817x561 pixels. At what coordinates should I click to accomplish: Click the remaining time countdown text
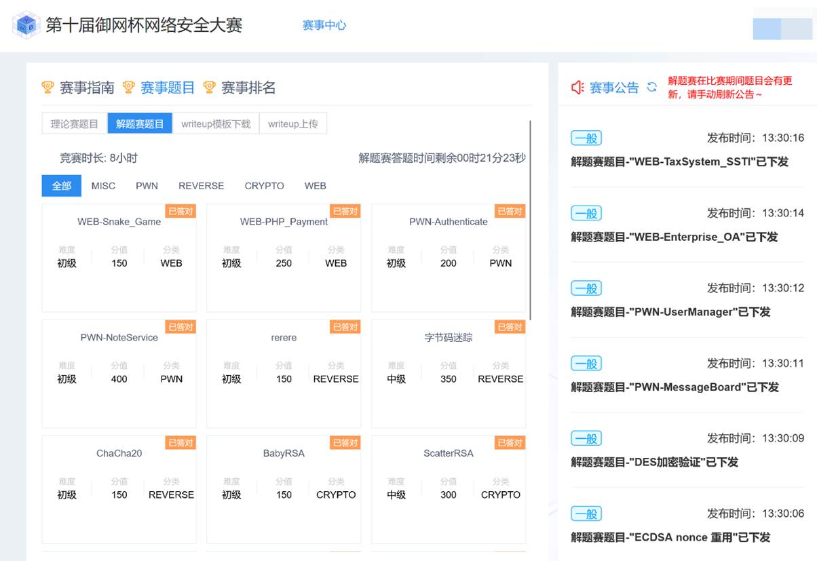tap(442, 158)
